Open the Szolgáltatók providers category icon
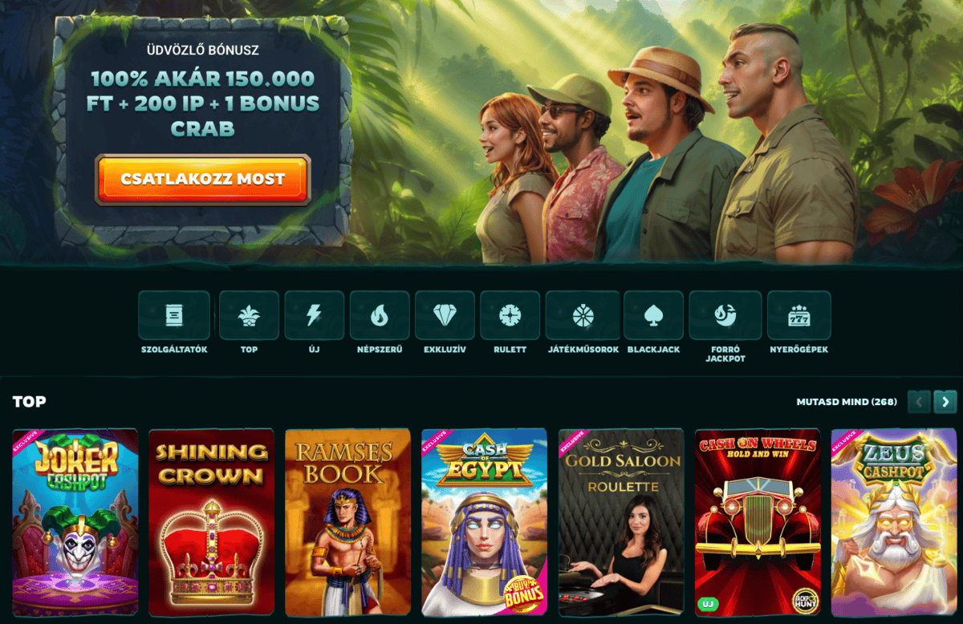The image size is (963, 624). click(174, 315)
